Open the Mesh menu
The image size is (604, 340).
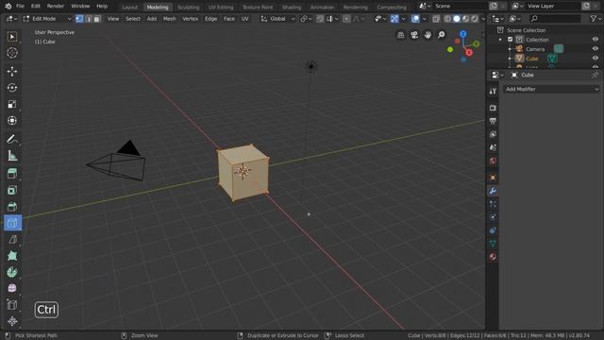[169, 19]
